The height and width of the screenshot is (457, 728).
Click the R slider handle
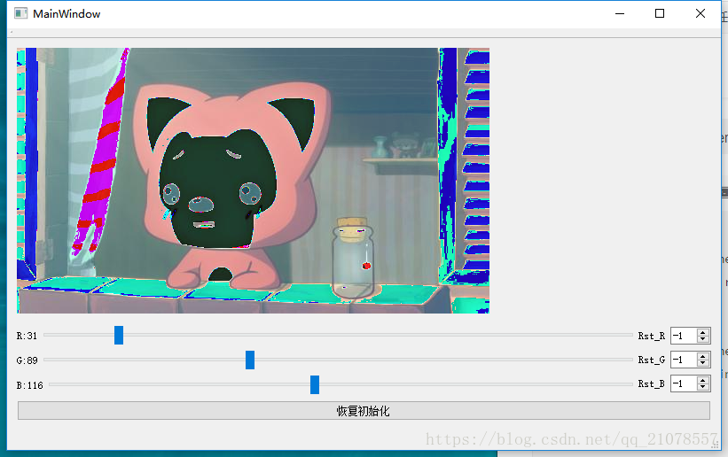[119, 335]
